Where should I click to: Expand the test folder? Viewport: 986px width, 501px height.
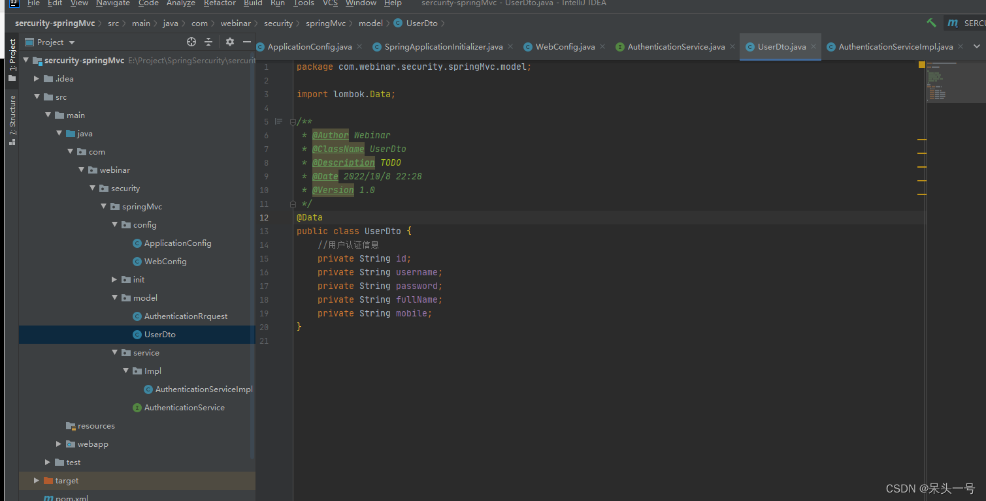48,462
